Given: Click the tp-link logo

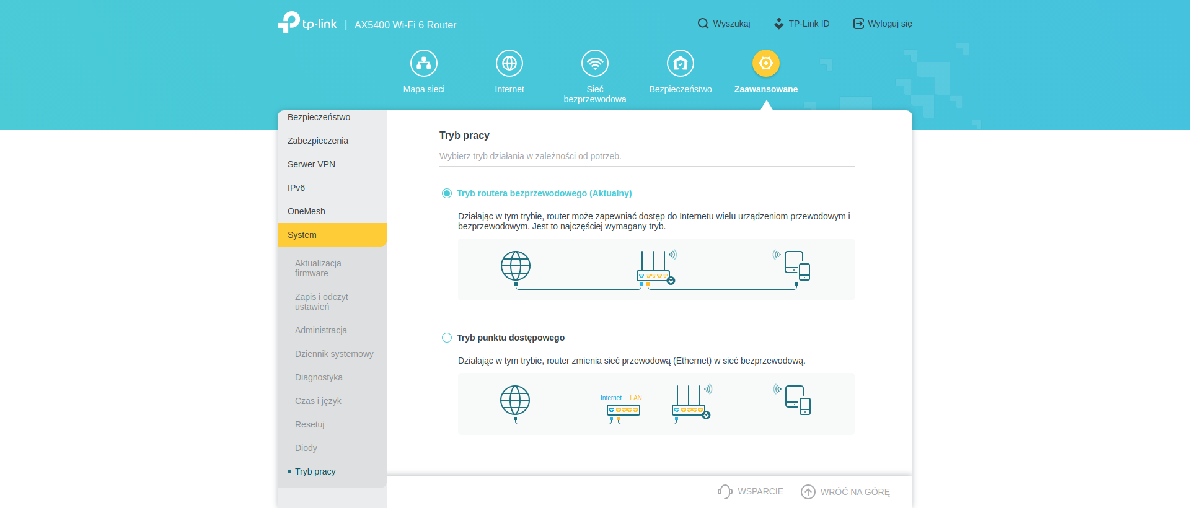Looking at the screenshot, I should click(x=307, y=23).
